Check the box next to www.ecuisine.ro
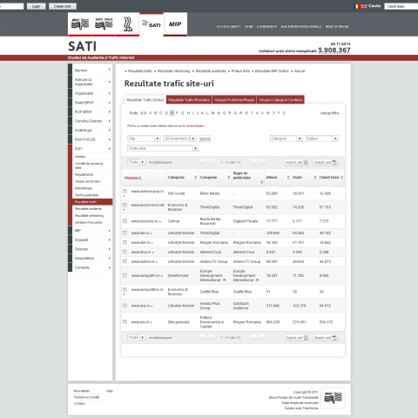This screenshot has height=418, width=418. click(x=125, y=221)
